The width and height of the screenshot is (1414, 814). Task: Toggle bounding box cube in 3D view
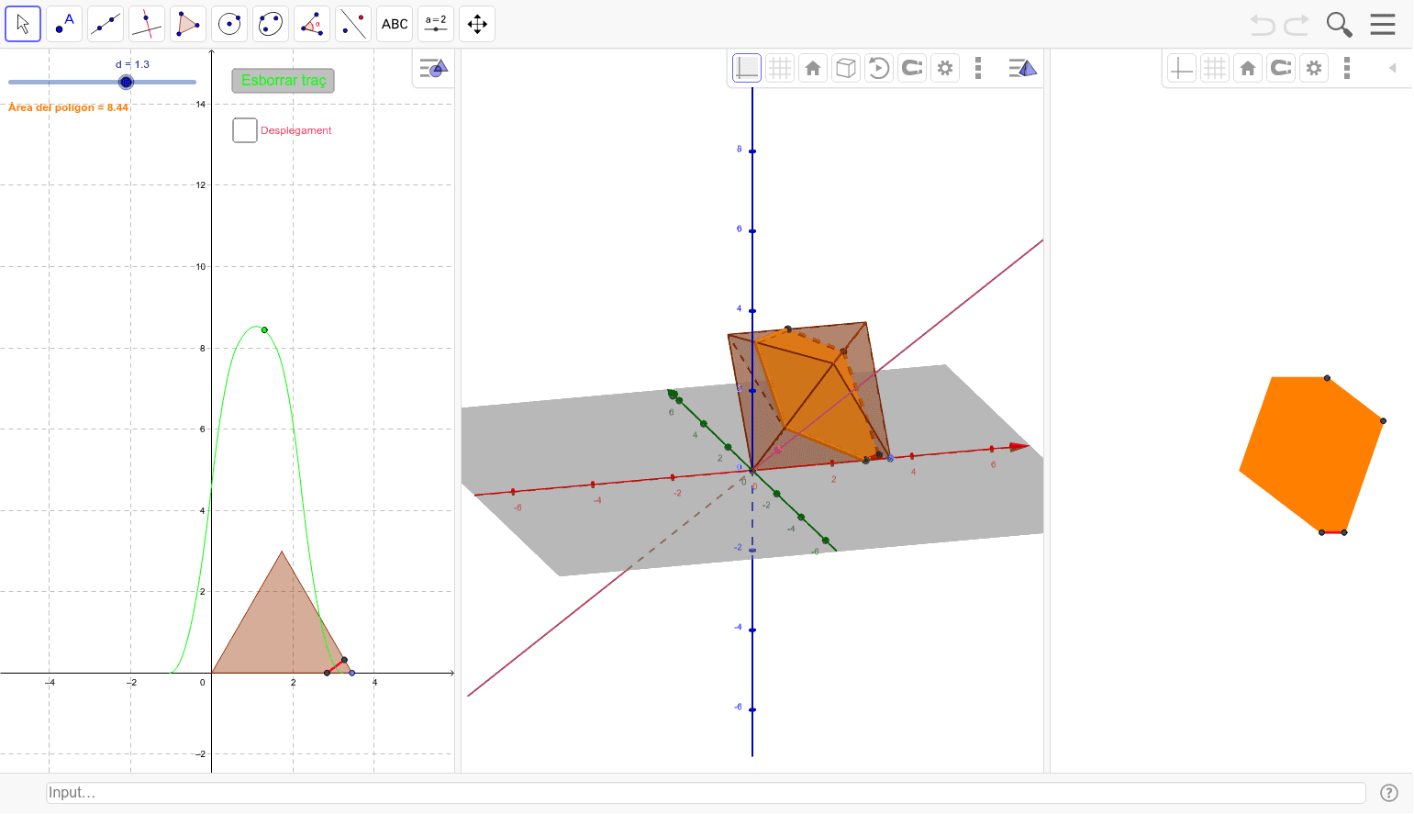click(846, 68)
